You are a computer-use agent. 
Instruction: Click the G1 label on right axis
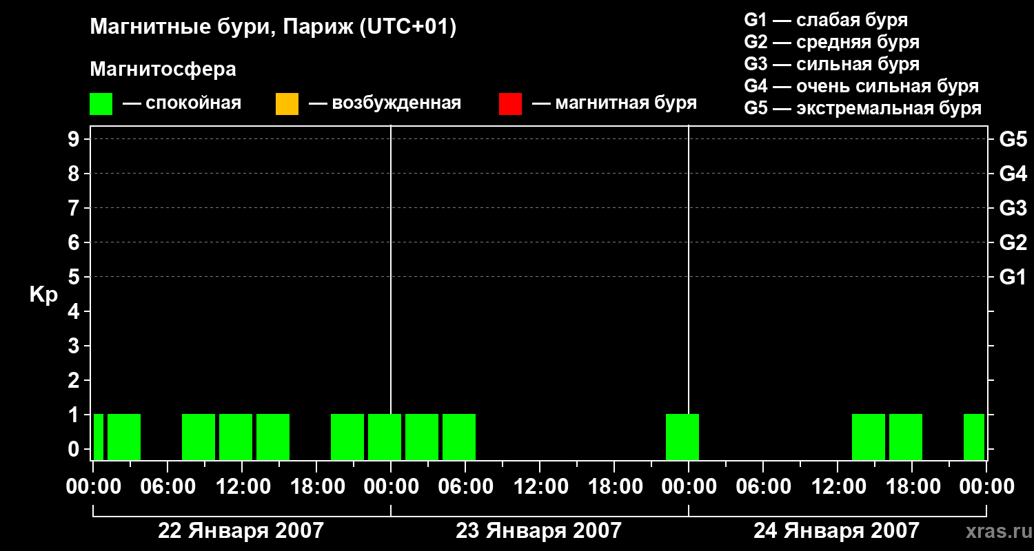tap(1013, 277)
